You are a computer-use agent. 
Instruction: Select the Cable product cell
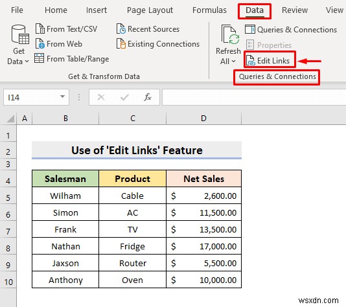click(133, 196)
